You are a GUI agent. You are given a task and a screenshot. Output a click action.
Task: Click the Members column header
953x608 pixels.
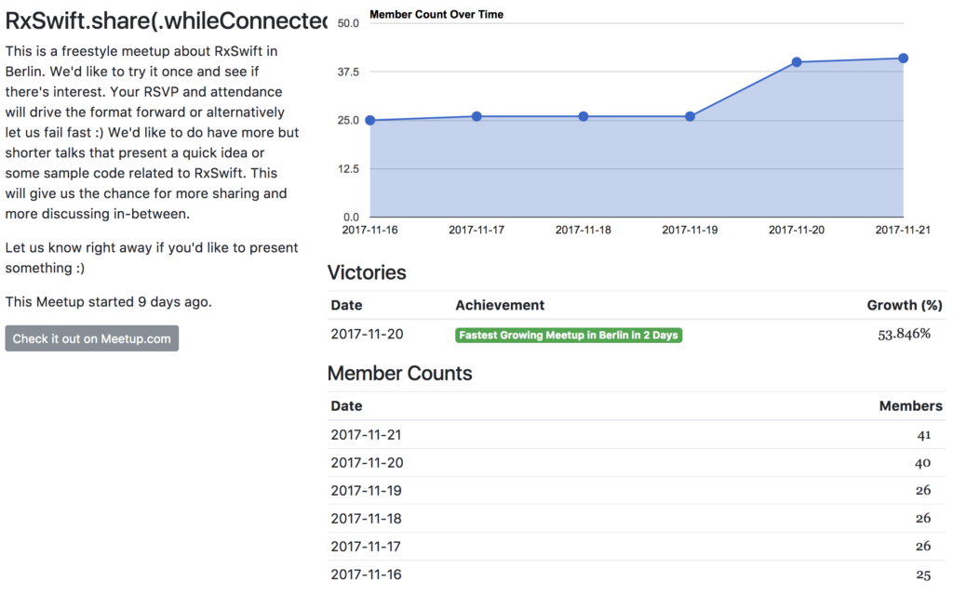(910, 405)
